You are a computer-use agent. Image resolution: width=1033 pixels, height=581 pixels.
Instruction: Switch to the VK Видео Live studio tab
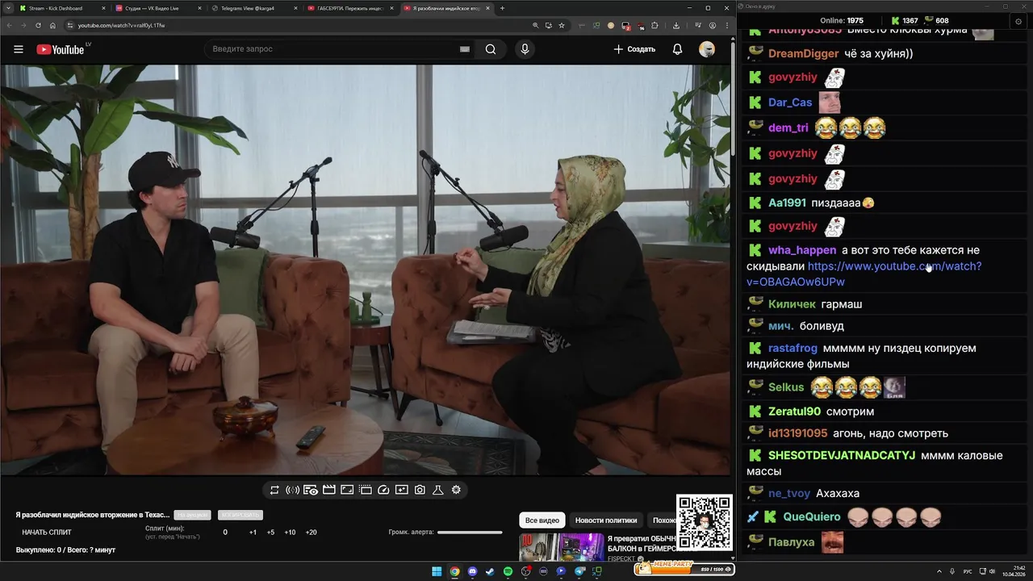tap(157, 8)
